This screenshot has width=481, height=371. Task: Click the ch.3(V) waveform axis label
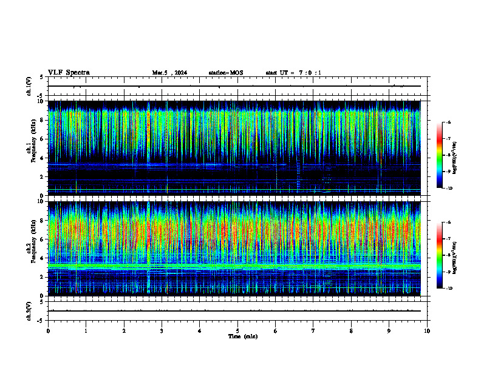click(29, 311)
